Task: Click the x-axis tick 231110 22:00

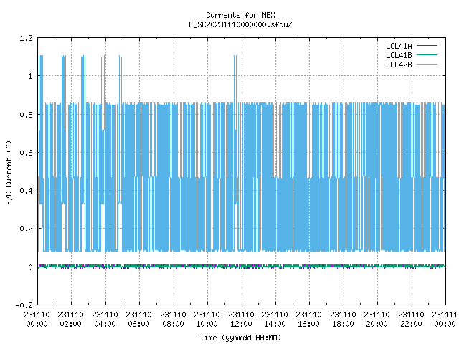Action: (411, 320)
